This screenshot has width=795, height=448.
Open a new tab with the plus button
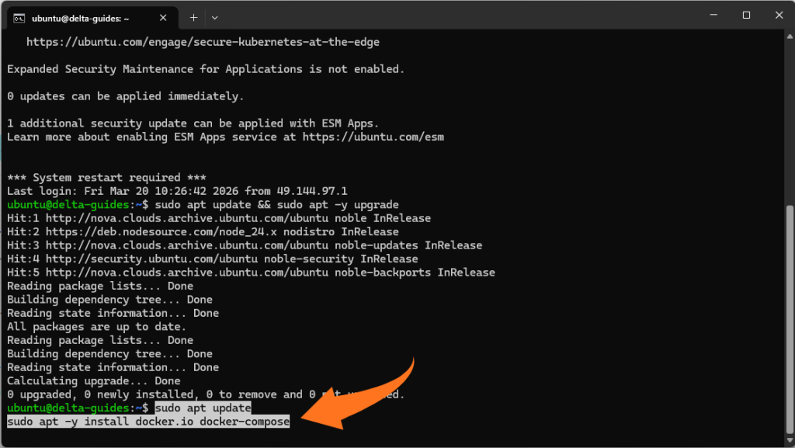(193, 17)
